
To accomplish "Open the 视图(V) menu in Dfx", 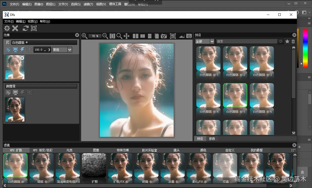I will (33, 21).
